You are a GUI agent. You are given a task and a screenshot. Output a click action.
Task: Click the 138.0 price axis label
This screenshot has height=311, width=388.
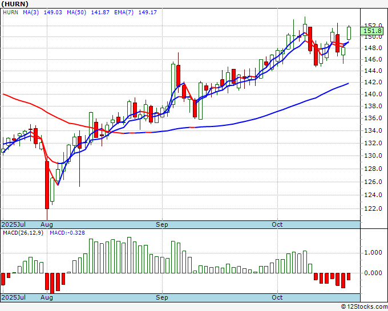coord(373,106)
